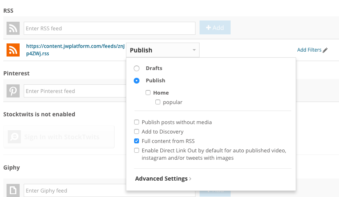Uncheck Full content from RSS
Image resolution: width=339 pixels, height=197 pixels.
click(137, 141)
